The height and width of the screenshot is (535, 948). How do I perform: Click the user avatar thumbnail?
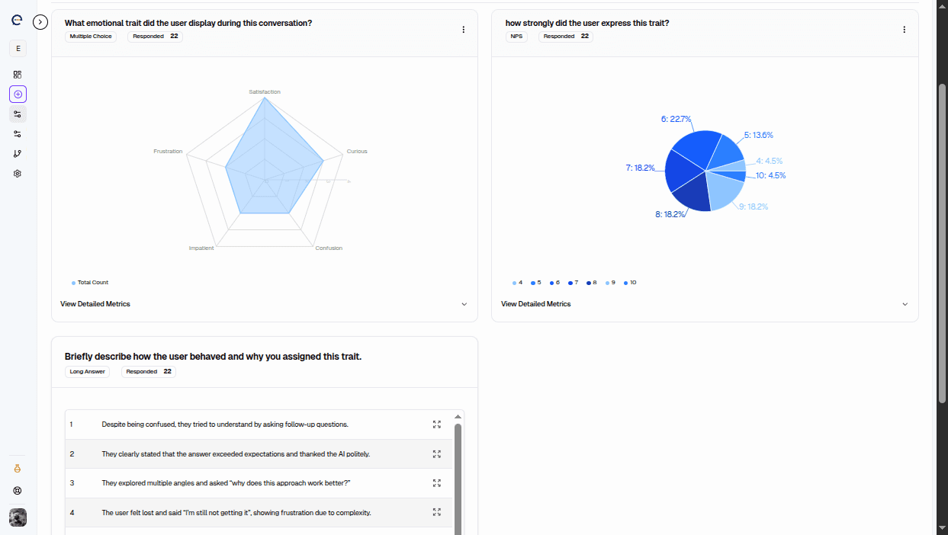coord(18,517)
